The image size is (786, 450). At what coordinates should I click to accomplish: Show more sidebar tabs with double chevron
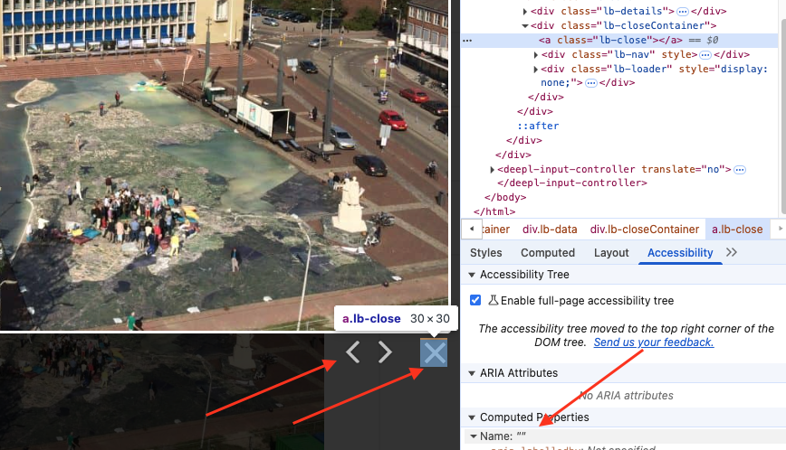[x=732, y=252]
